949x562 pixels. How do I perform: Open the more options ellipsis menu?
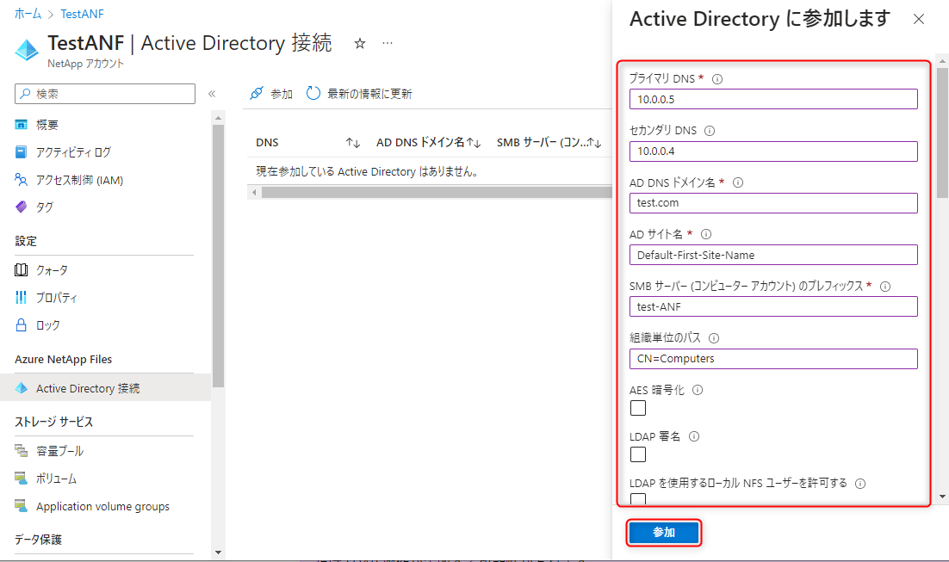tap(388, 43)
